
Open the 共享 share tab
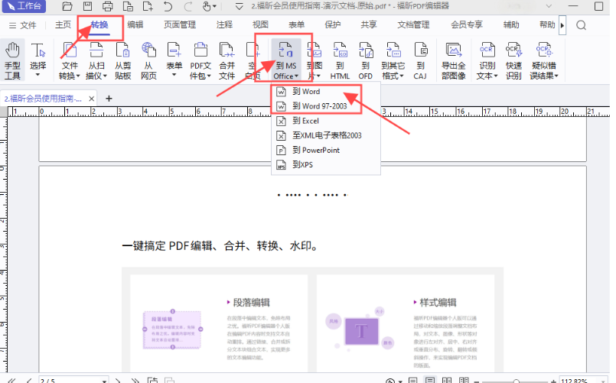click(x=369, y=24)
